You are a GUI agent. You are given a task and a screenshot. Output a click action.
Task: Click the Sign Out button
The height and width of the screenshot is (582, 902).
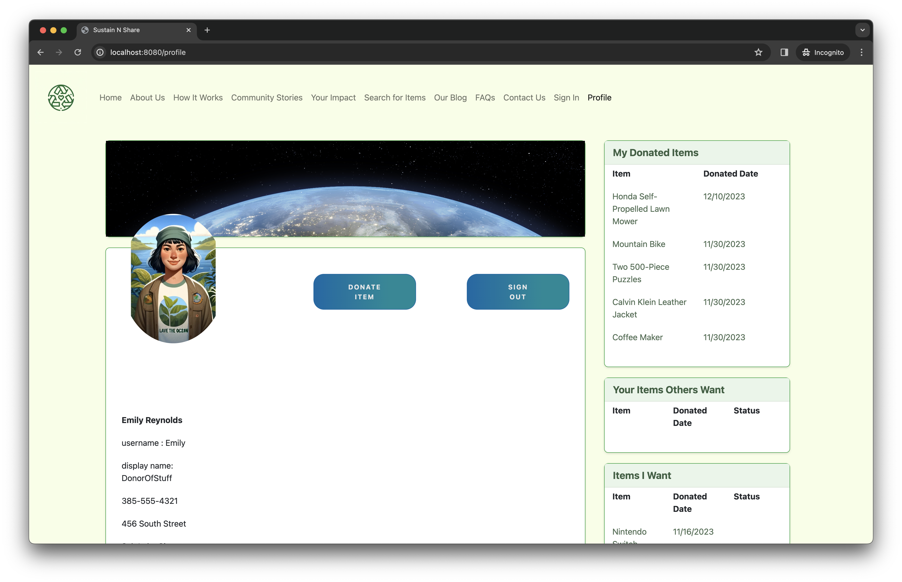click(x=518, y=292)
